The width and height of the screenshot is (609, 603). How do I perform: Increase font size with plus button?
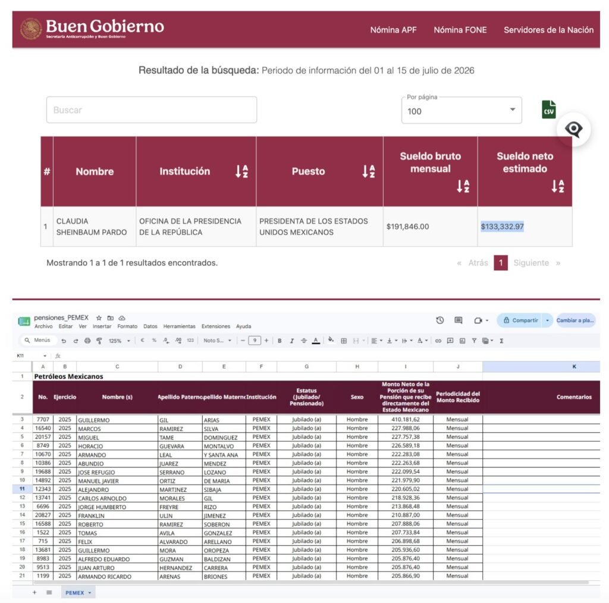pyautogui.click(x=266, y=341)
